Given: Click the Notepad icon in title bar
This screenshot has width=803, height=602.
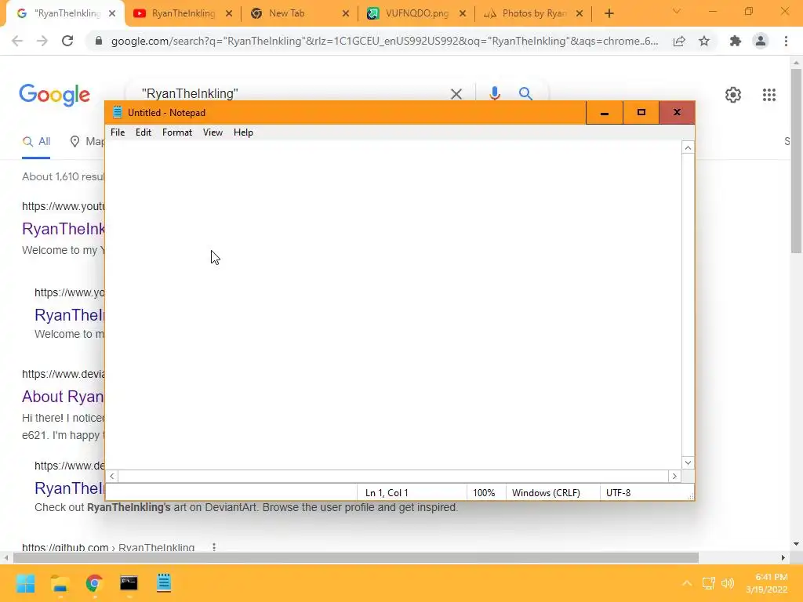Looking at the screenshot, I should (118, 113).
